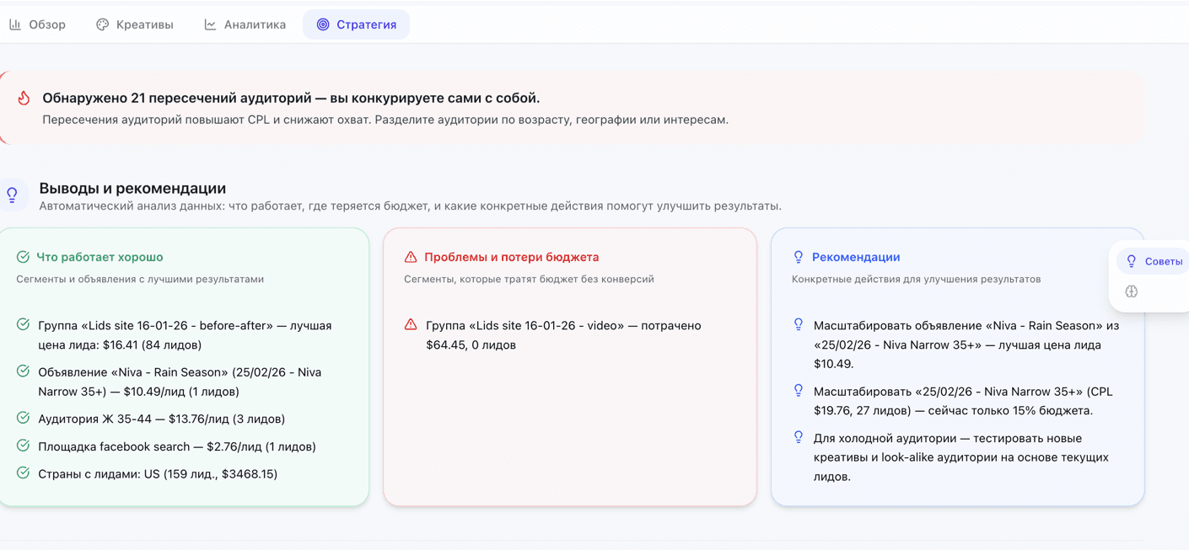1189x550 pixels.
Task: Click the palette icon next to «Креативы»
Action: point(101,24)
